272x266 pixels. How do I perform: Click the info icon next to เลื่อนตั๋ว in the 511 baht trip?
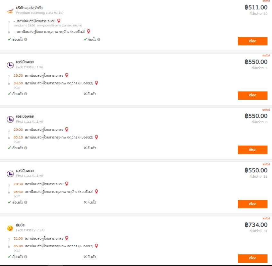click(26, 39)
